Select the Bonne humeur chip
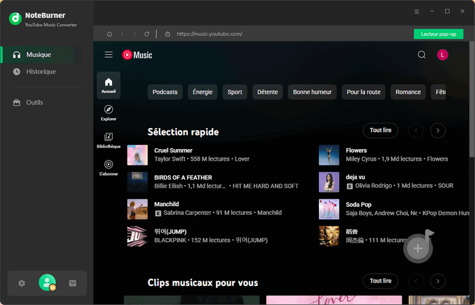Screen dimensions: 475x305 (312, 92)
